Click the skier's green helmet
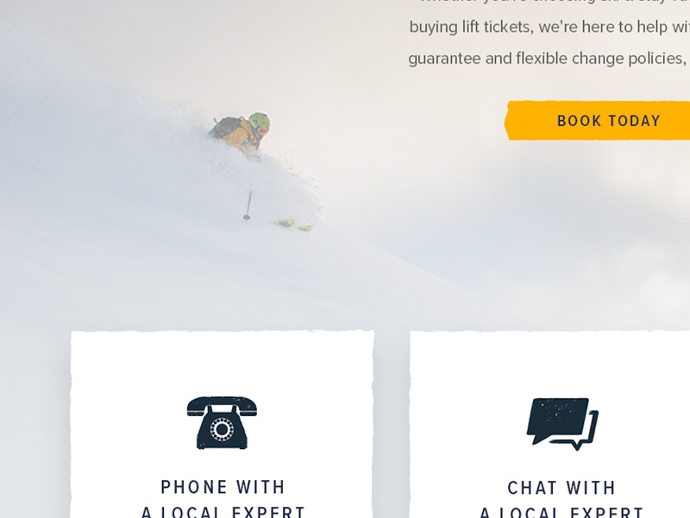This screenshot has height=518, width=690. (260, 123)
